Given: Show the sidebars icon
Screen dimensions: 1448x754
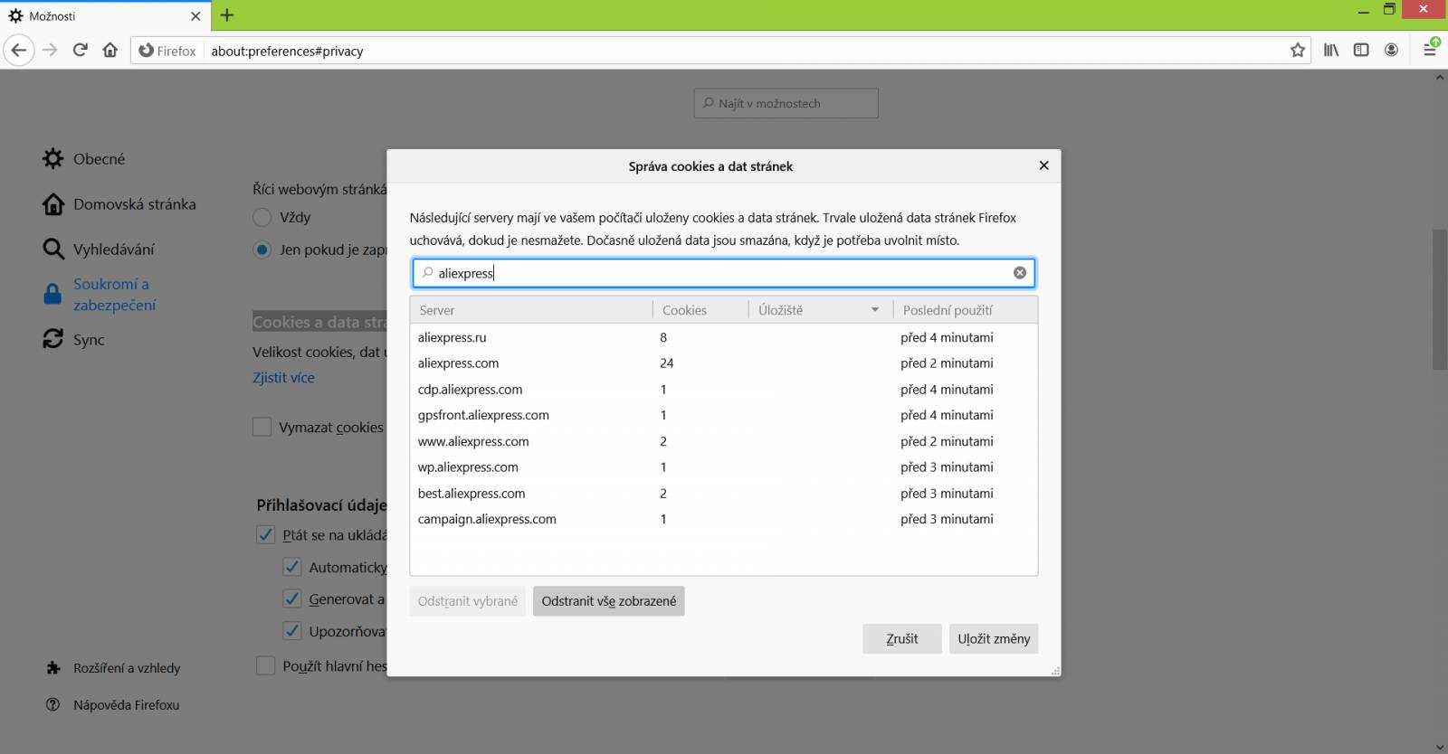Looking at the screenshot, I should click(x=1361, y=51).
